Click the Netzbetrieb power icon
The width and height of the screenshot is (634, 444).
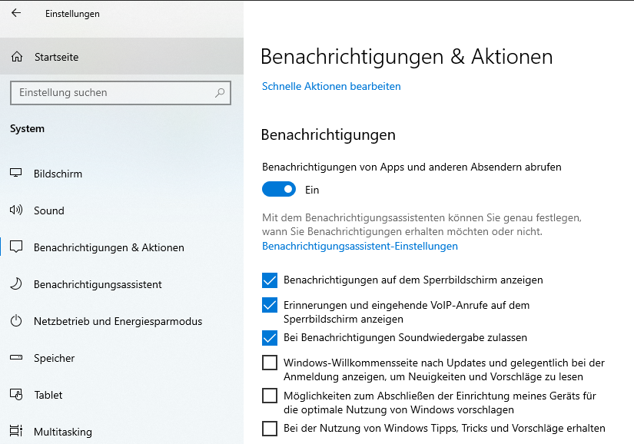(16, 321)
